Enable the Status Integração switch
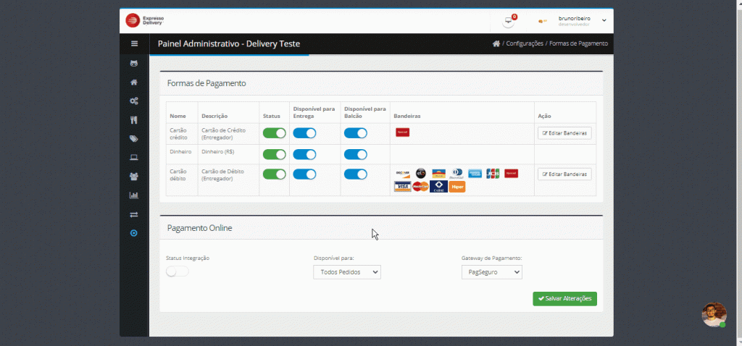Screen dimensions: 742x346 178,271
